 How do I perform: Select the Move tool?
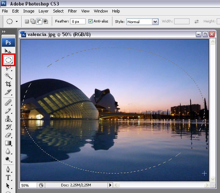(x=8, y=51)
